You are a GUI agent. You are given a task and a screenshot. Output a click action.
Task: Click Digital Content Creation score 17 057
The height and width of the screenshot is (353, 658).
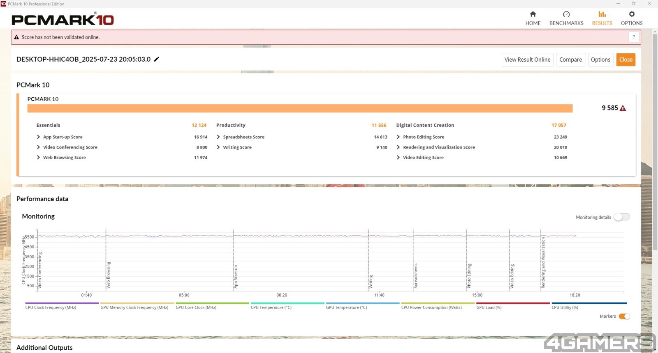click(559, 125)
